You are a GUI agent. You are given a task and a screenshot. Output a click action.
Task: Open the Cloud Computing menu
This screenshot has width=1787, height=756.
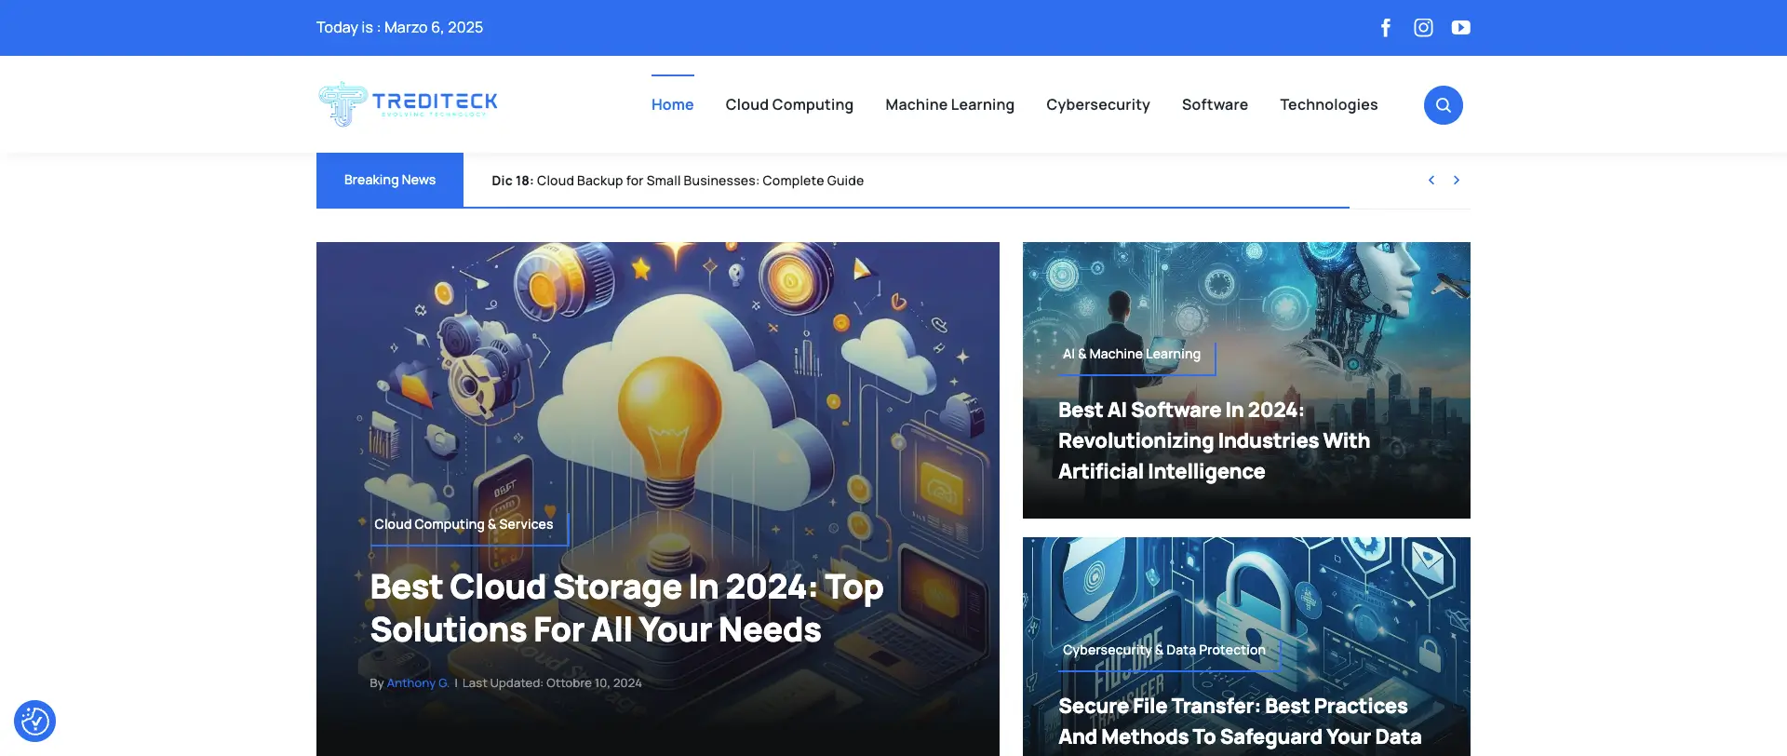coord(789,105)
